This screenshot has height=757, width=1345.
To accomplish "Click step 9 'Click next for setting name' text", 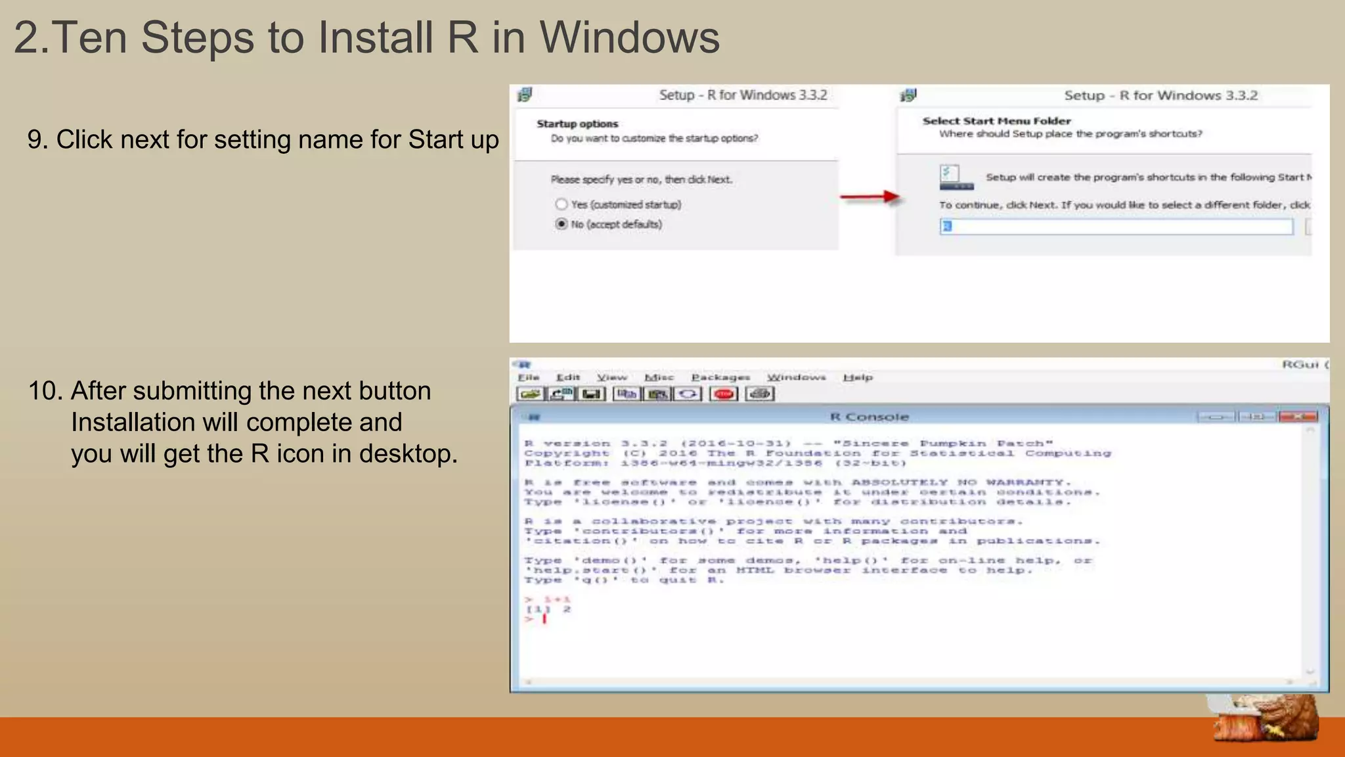I will coord(263,140).
